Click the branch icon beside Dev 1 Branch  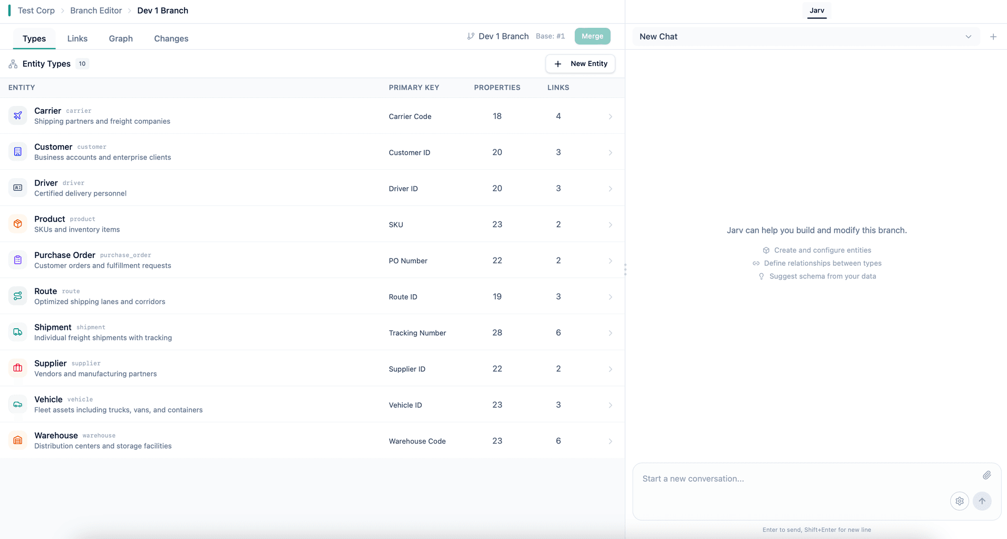[470, 36]
